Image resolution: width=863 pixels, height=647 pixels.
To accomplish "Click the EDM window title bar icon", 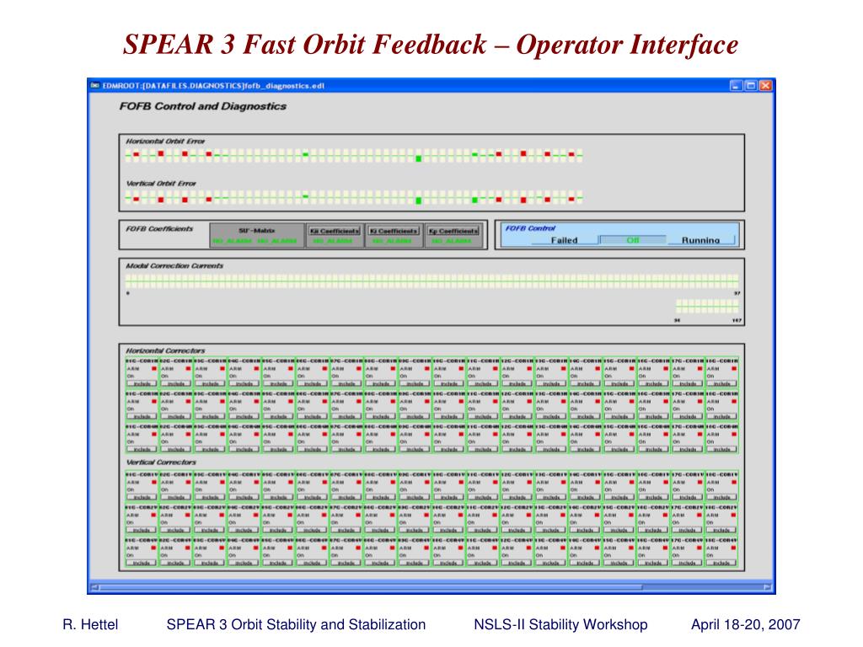I will click(94, 85).
